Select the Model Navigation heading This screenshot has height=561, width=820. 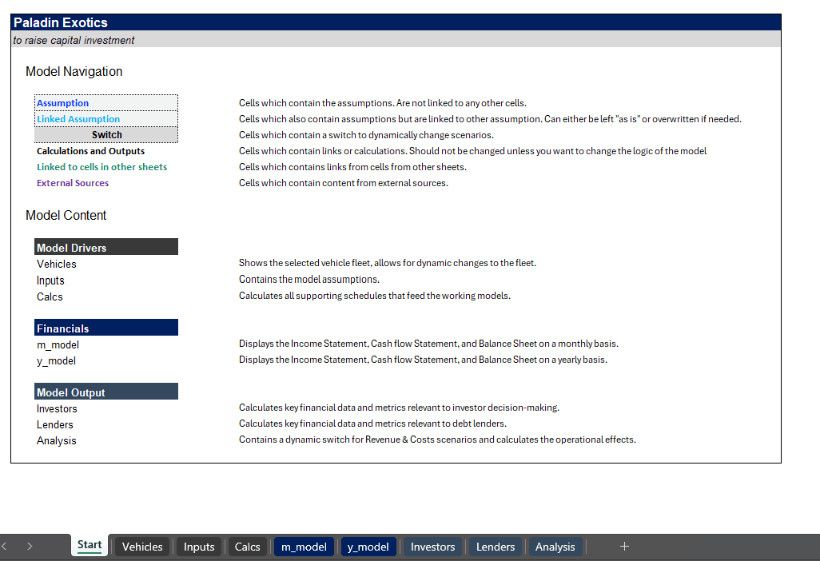tap(74, 72)
